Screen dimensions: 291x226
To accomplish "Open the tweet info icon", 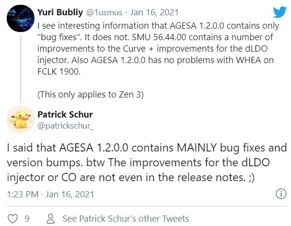I will [279, 194].
